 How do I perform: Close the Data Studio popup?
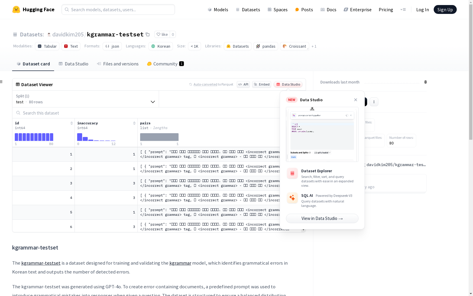point(356,100)
